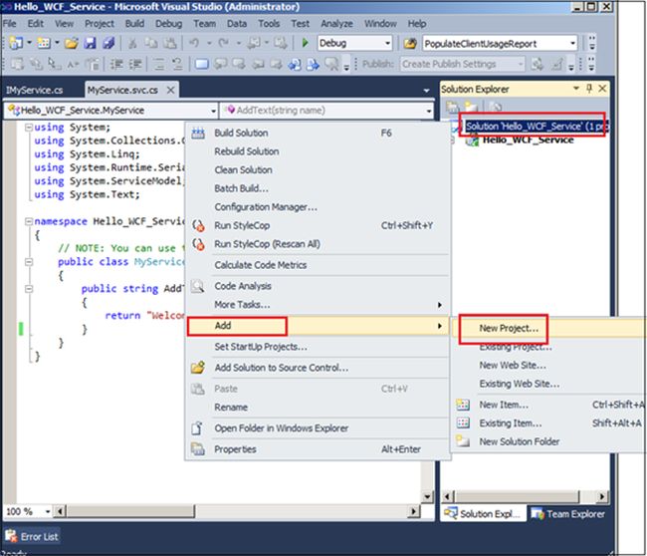Open the Debug configuration dropdown

point(387,43)
